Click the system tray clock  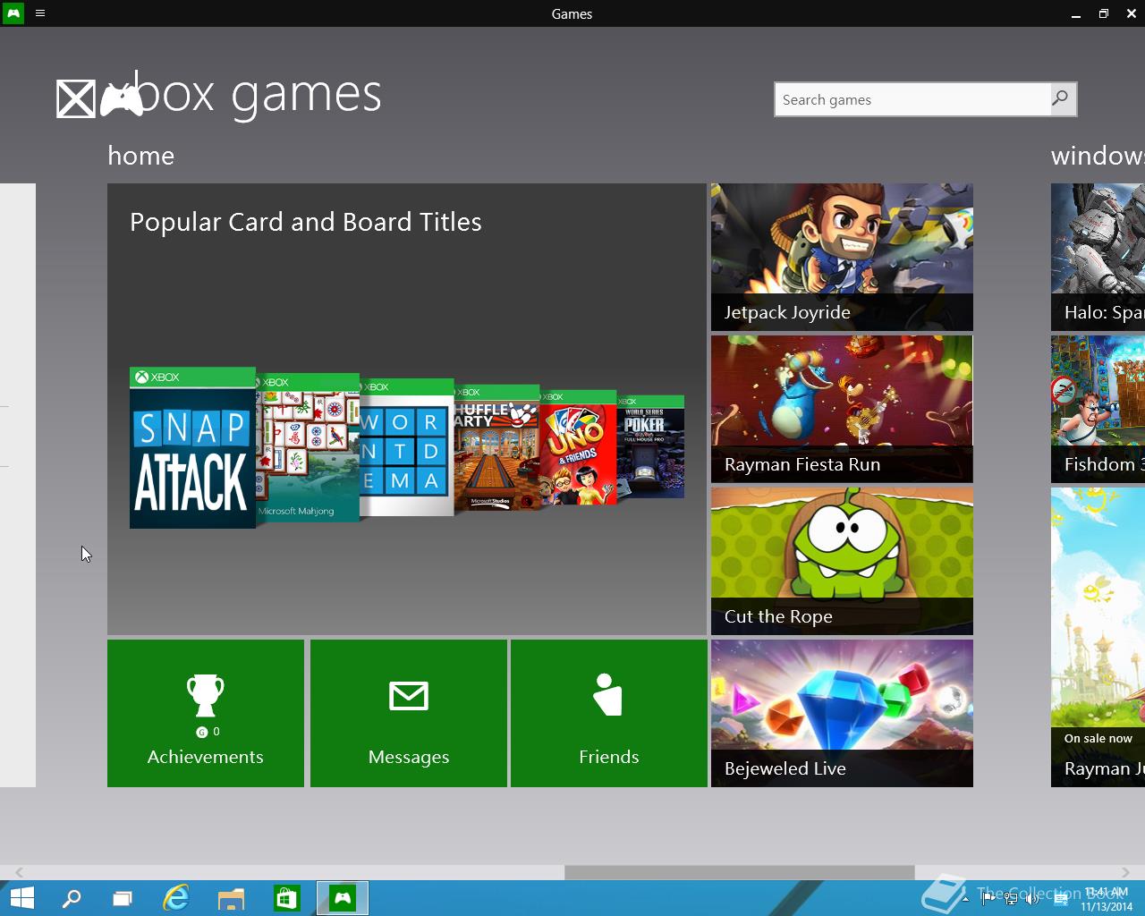coord(1107,899)
